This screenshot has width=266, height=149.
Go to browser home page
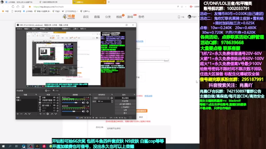point(18,7)
